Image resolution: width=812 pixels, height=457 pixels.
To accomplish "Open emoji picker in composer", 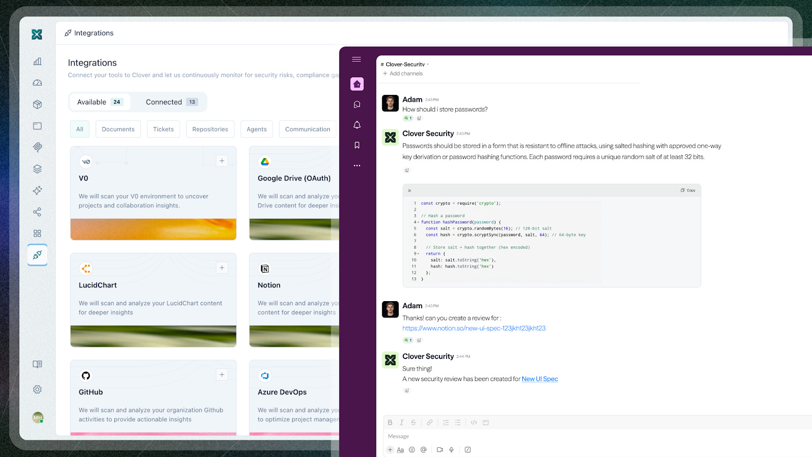I will coord(412,449).
